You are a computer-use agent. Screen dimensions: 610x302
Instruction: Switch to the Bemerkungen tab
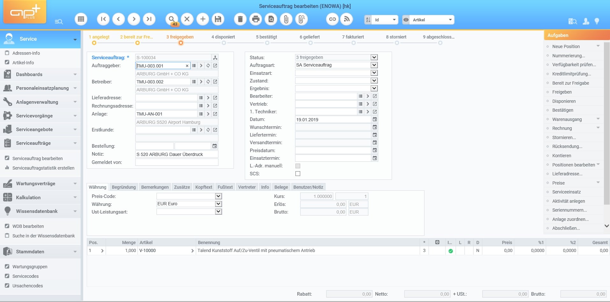[155, 187]
